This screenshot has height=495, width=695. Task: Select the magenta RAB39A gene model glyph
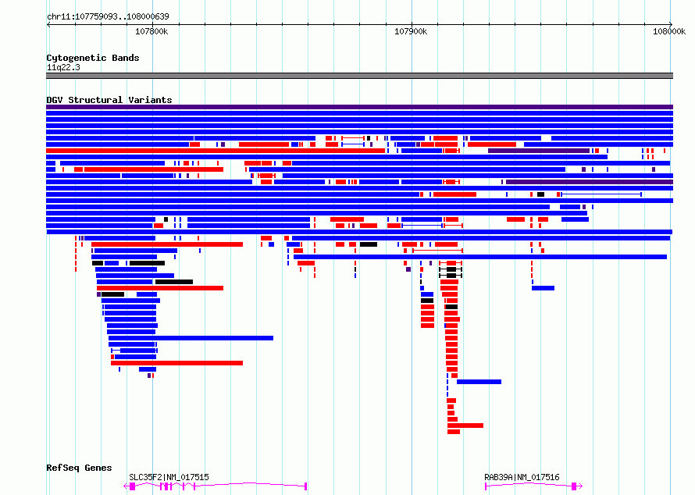[533, 486]
